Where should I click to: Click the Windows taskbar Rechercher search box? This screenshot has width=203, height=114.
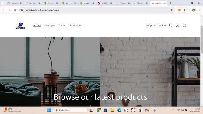70,110
